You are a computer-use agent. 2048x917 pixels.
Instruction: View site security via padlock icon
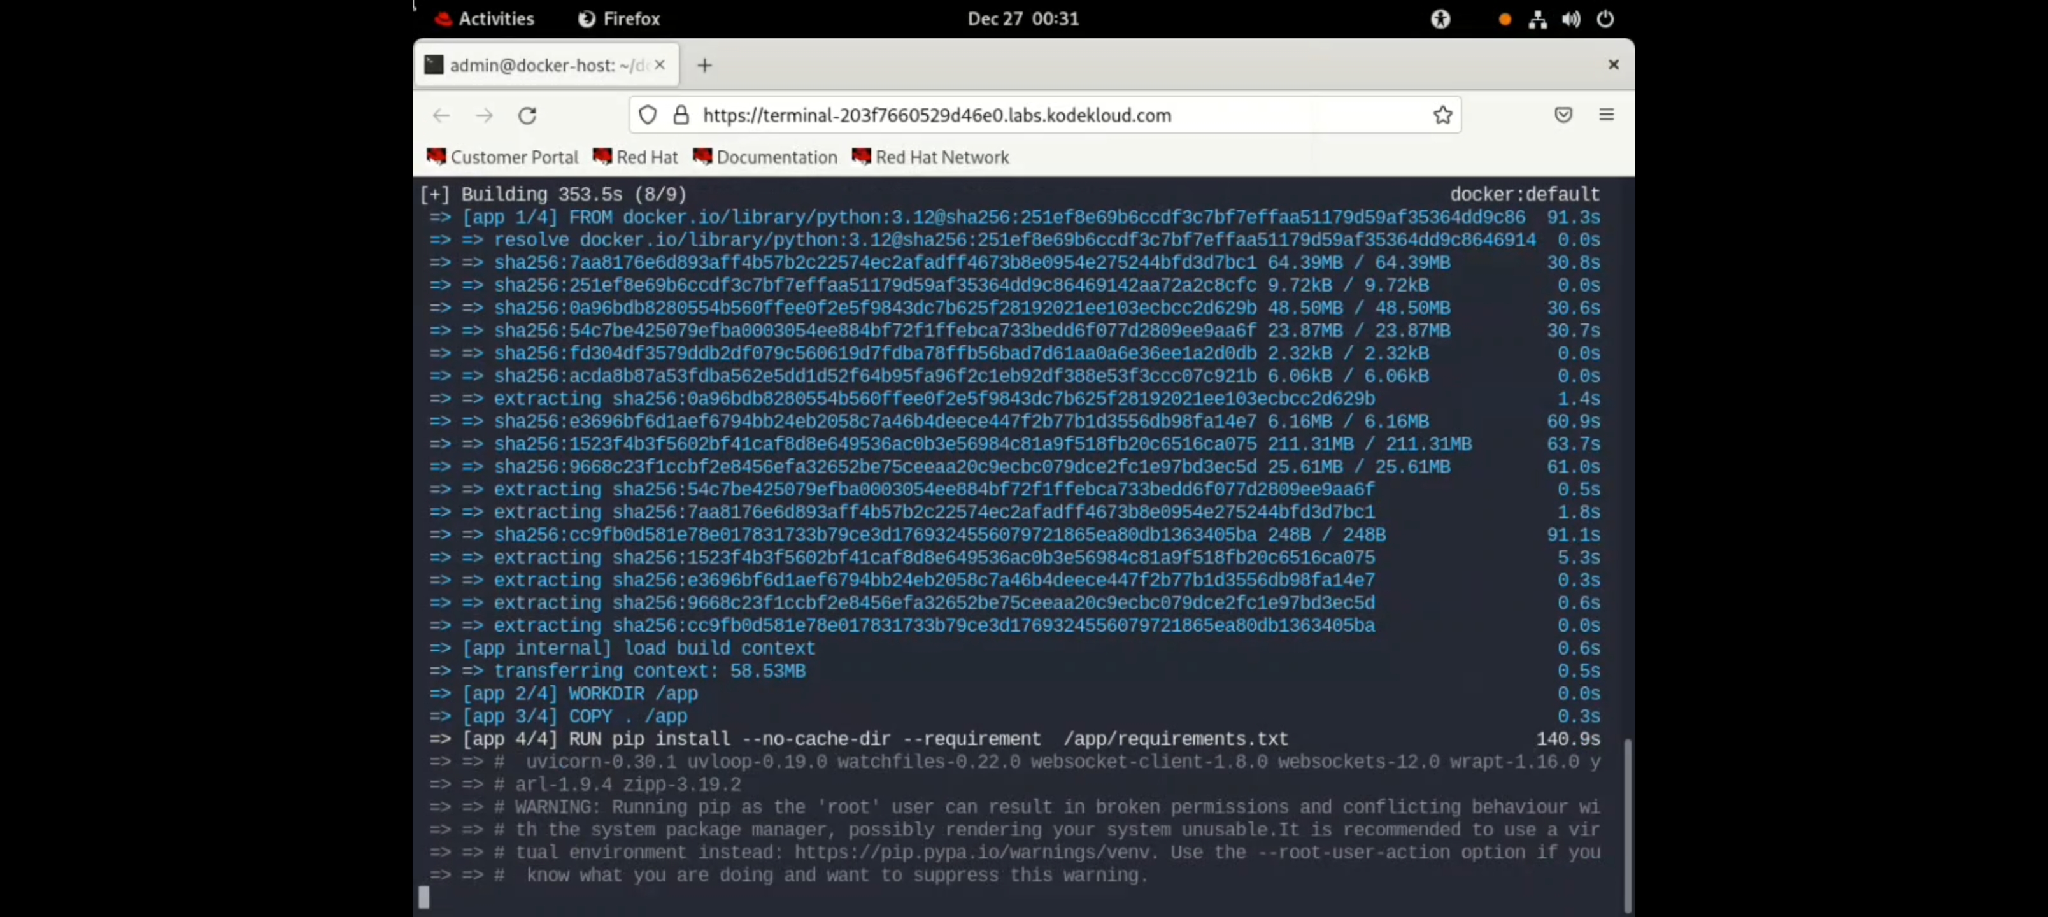click(681, 115)
